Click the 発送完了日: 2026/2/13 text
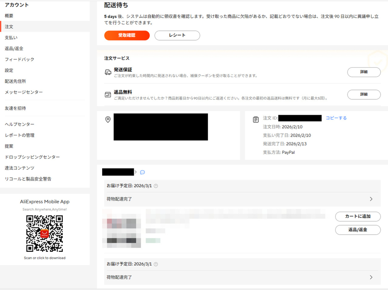Viewport: 388px width, 290px height. (285, 144)
